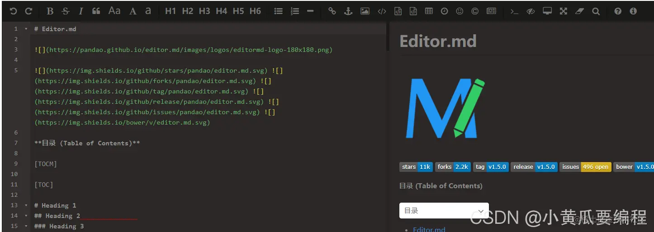Click the Editor.md logo image in preview

(445, 109)
